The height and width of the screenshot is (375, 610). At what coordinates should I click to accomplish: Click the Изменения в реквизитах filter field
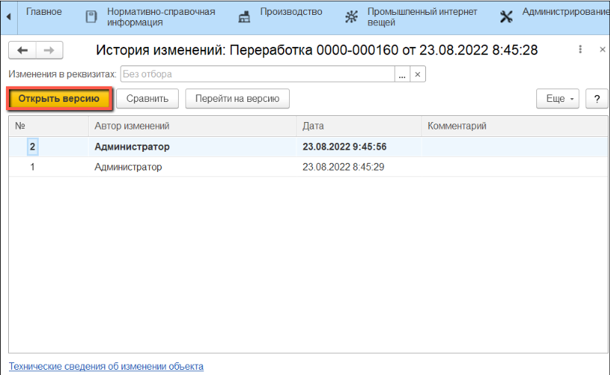[257, 74]
